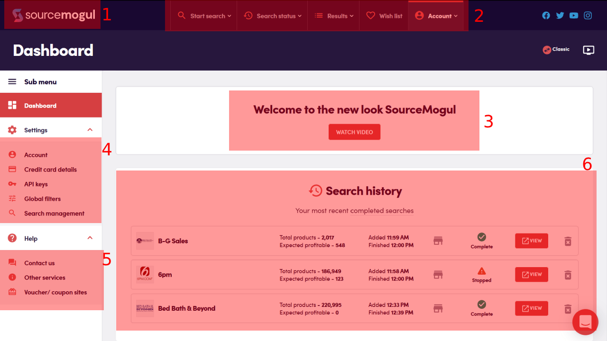607x341 pixels.
Task: Open the Instagram social link icon
Action: point(588,15)
